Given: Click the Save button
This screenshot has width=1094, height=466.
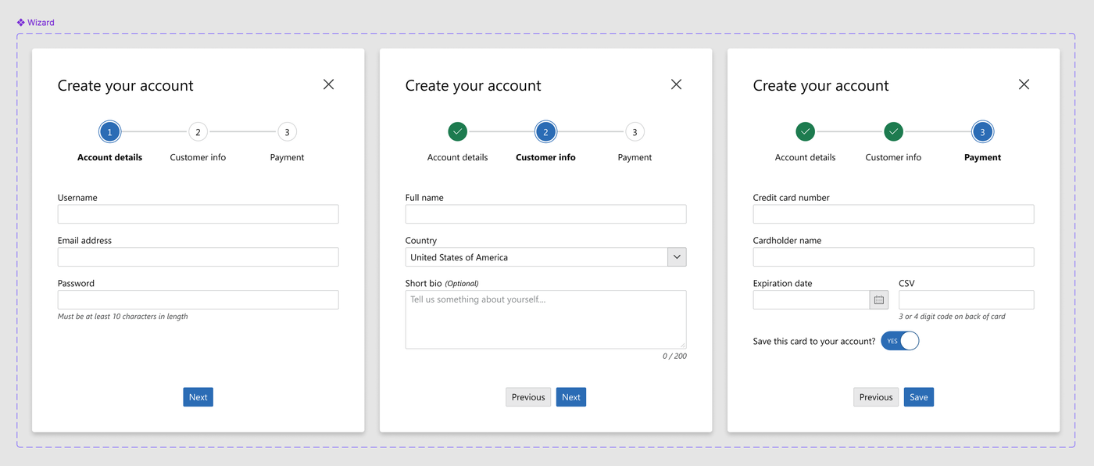Looking at the screenshot, I should 919,397.
